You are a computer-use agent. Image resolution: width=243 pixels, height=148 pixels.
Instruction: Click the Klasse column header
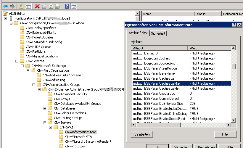pyautogui.click(x=208, y=14)
